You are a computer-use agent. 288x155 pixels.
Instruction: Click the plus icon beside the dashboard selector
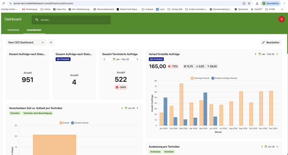(x=51, y=43)
